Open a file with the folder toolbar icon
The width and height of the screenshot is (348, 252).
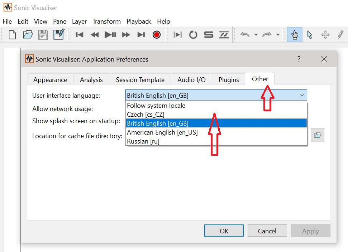point(28,35)
